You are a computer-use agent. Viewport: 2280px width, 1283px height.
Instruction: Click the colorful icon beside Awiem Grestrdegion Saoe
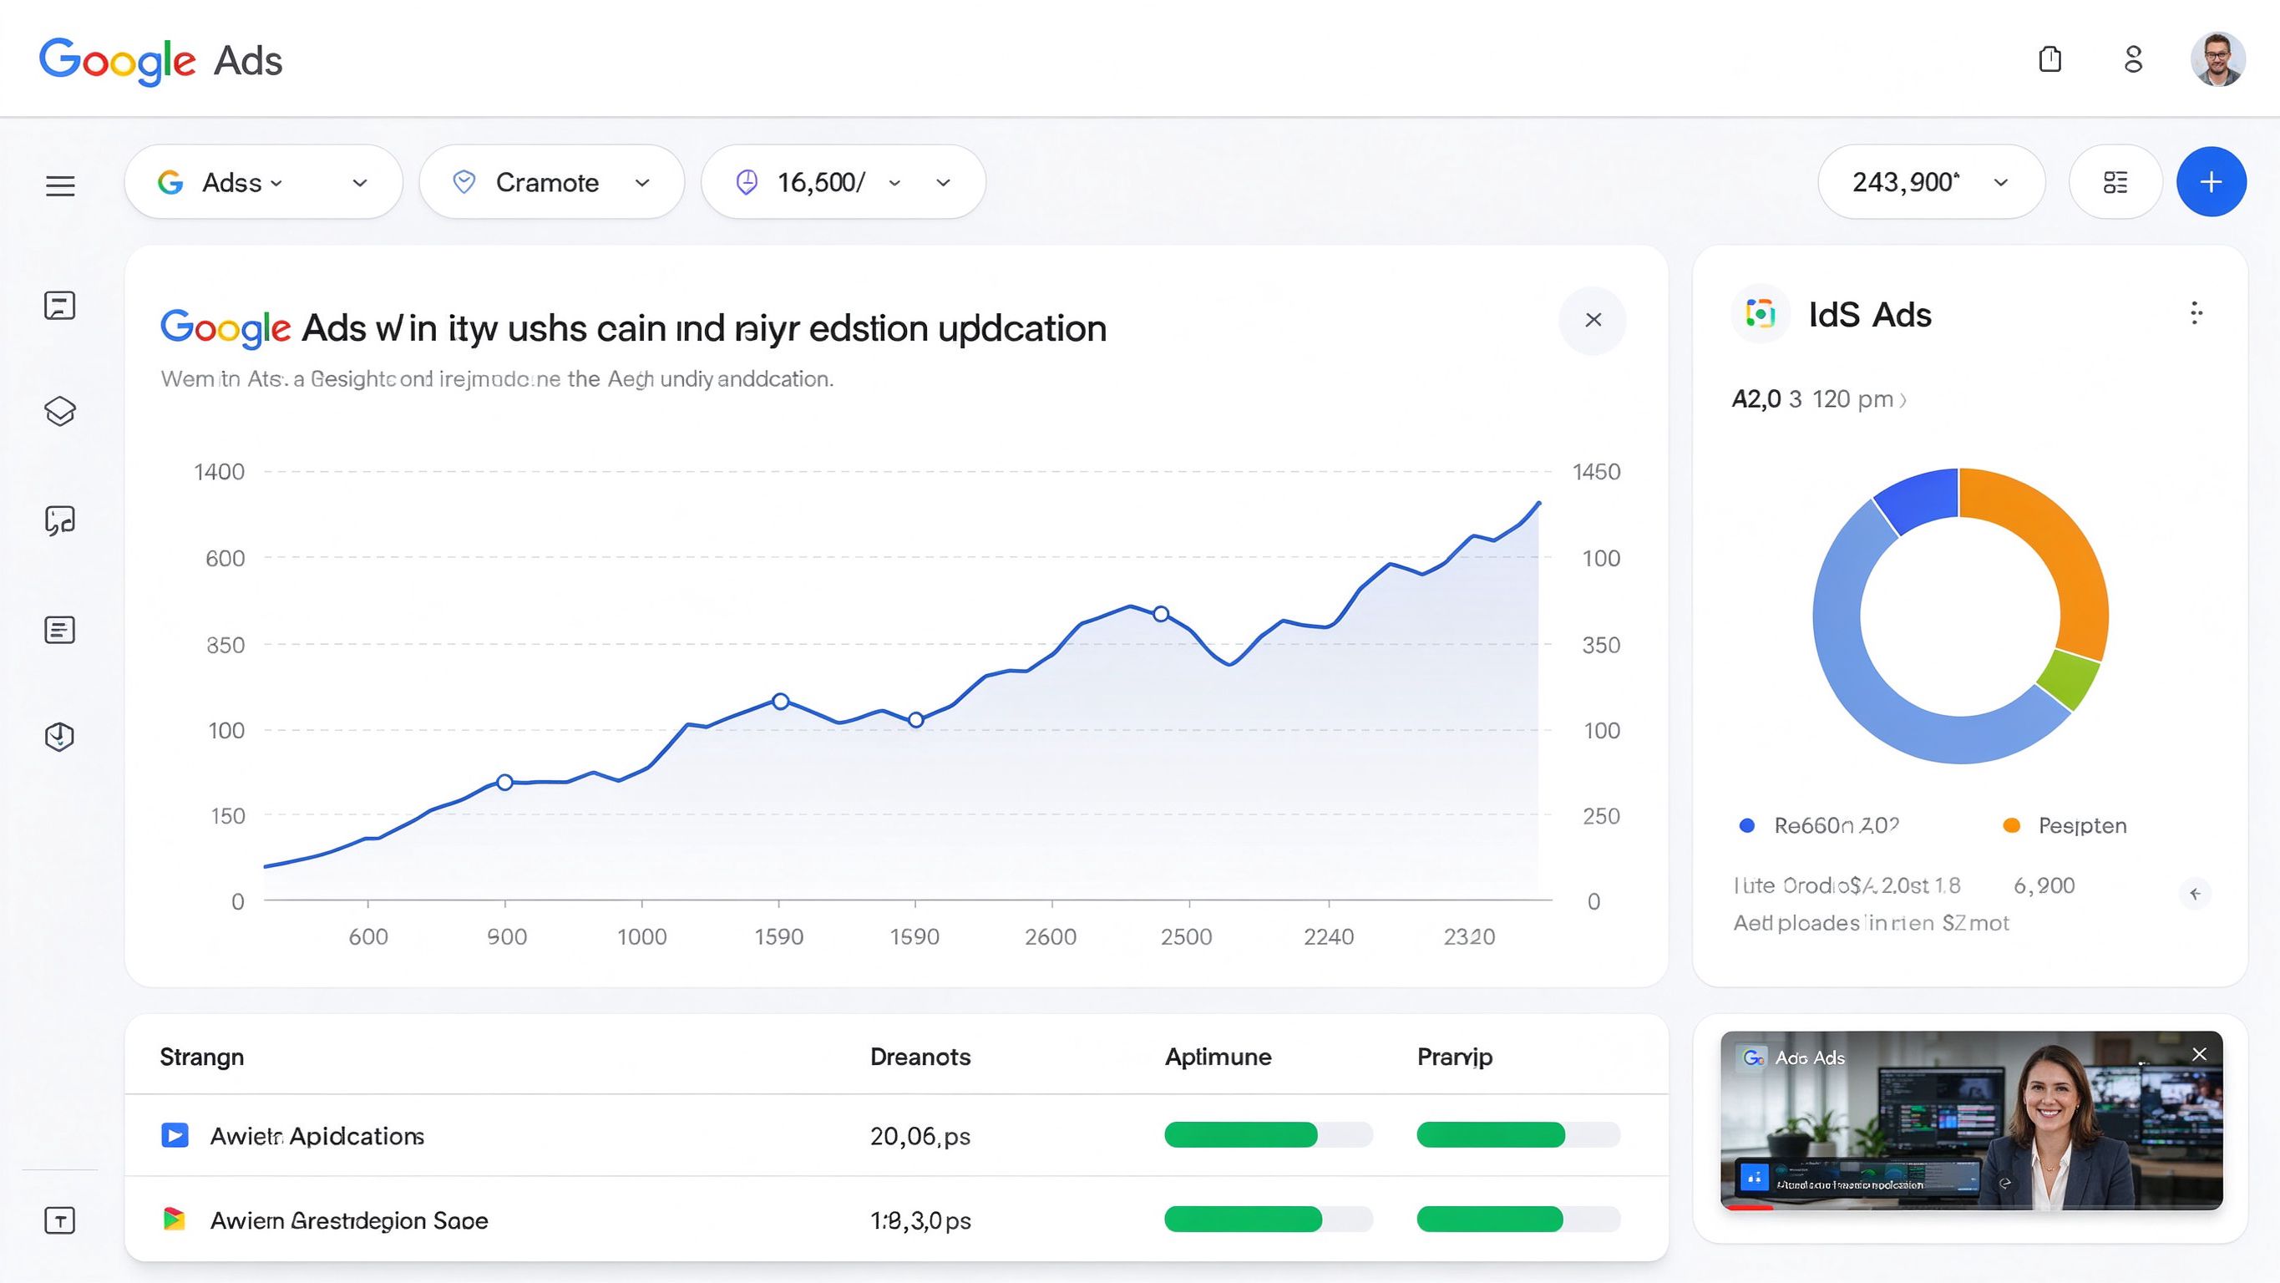175,1220
